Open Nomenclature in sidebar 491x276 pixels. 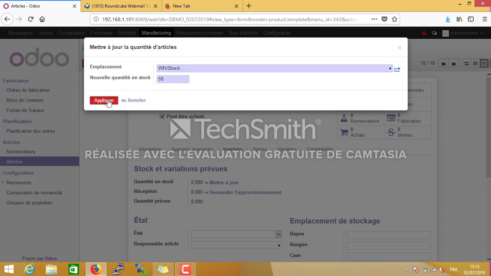(21, 152)
